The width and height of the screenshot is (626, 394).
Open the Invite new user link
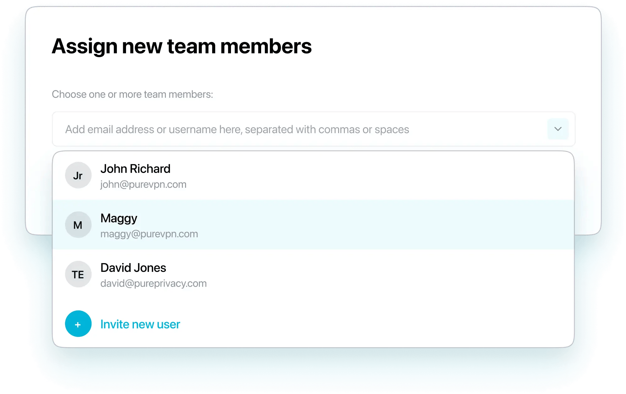coord(140,324)
